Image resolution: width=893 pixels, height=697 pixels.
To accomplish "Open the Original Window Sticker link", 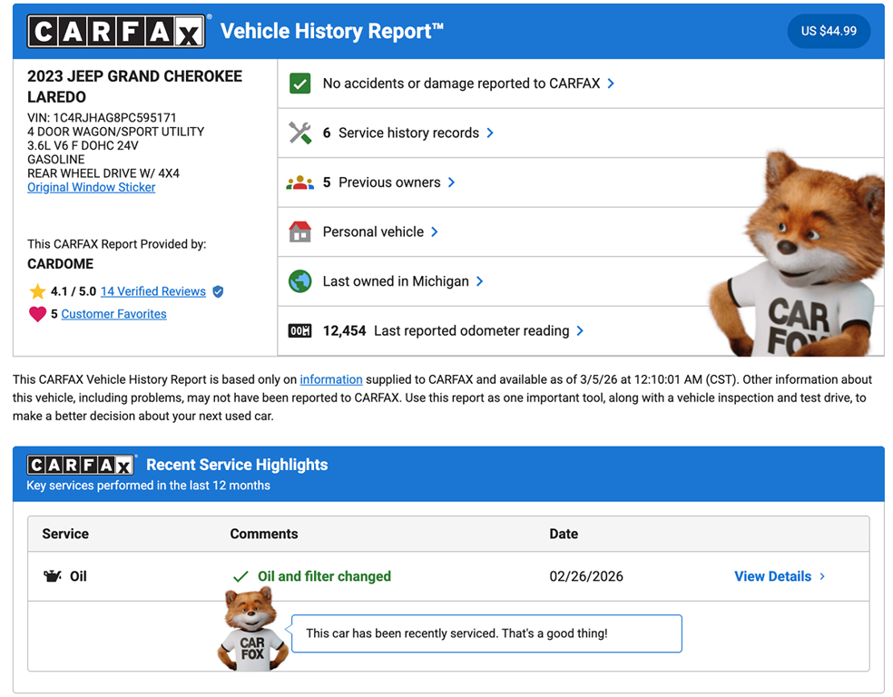I will (91, 187).
